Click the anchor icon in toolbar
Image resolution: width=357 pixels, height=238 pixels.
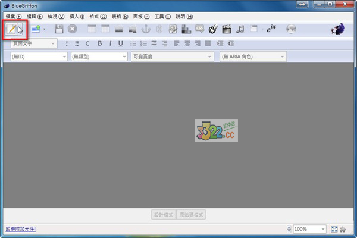pos(146,29)
